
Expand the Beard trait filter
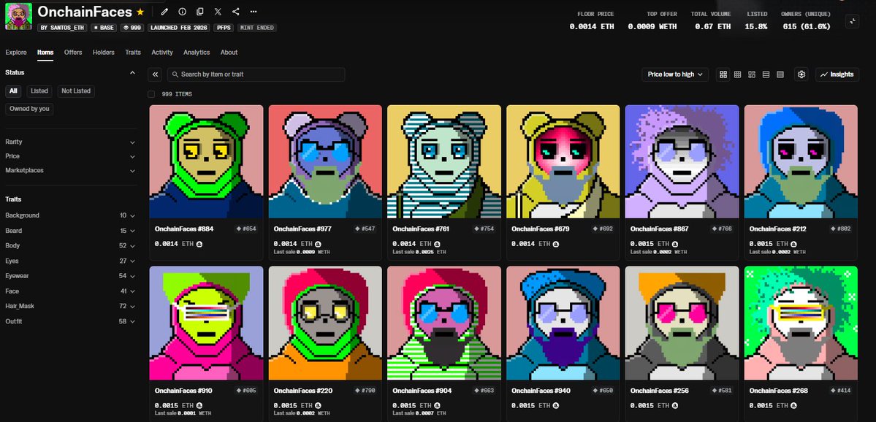point(71,231)
